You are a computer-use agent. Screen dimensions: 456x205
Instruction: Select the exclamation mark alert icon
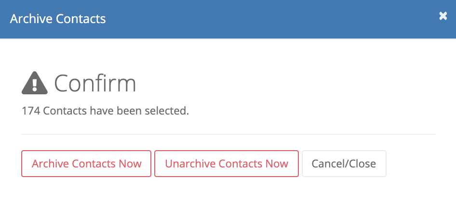point(35,83)
